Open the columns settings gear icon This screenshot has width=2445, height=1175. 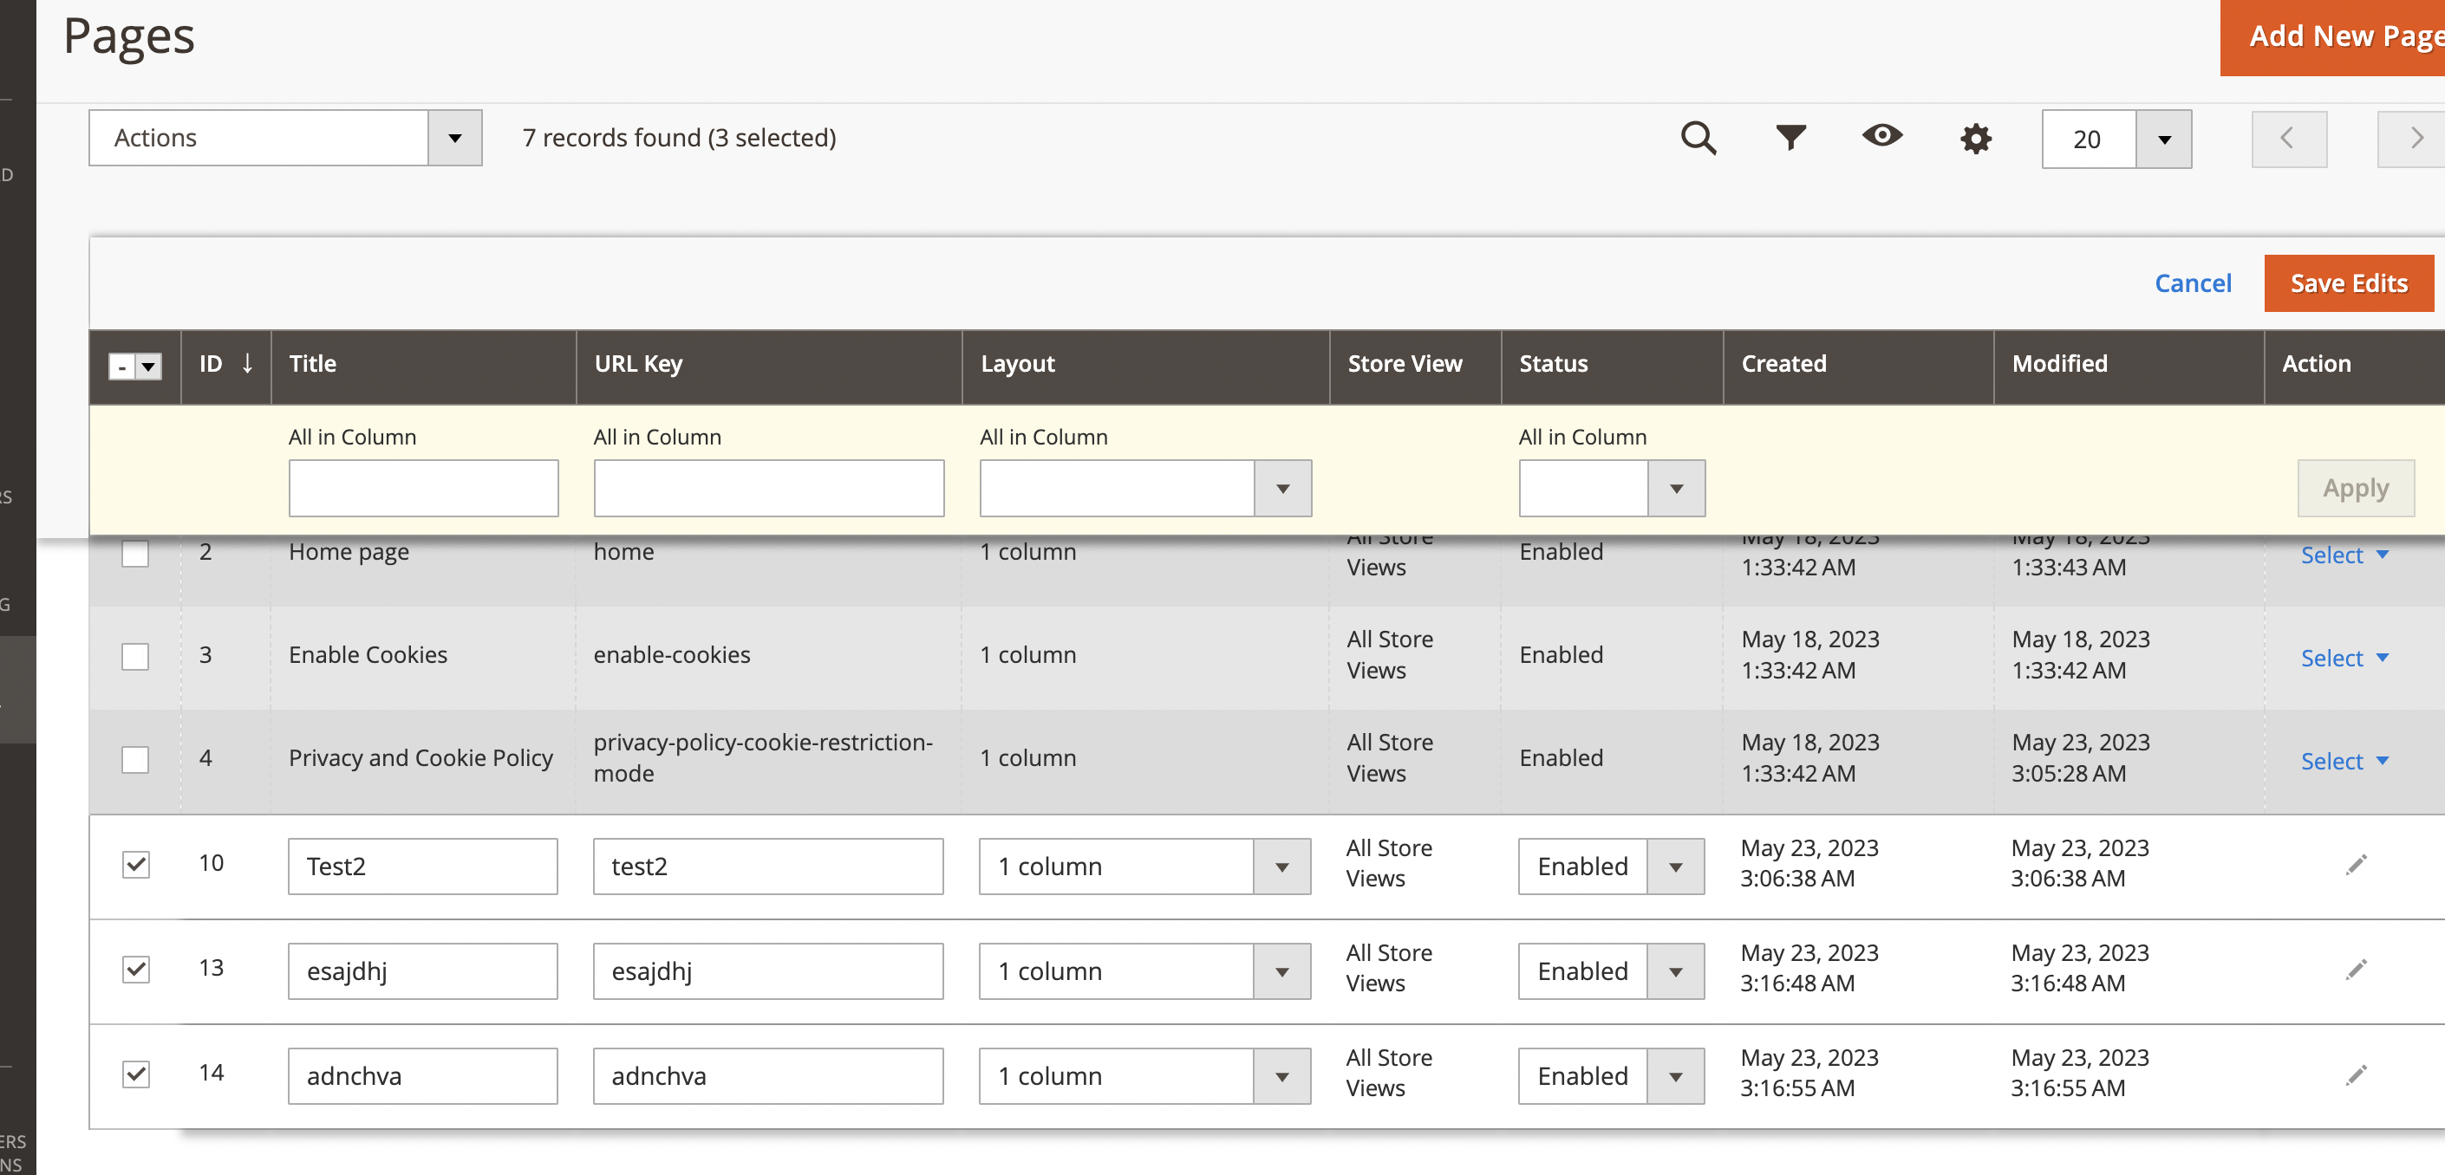click(1975, 139)
